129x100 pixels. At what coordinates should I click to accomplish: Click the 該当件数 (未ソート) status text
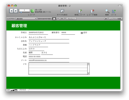(x=43, y=12)
